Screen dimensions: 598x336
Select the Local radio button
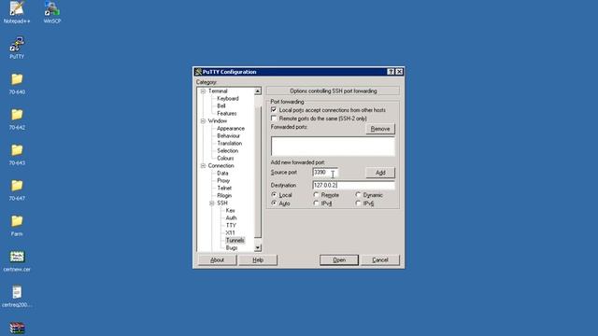274,195
